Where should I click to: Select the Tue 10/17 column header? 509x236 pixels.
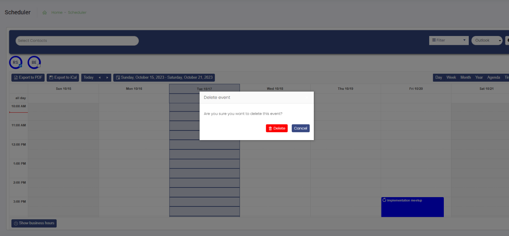coord(204,89)
